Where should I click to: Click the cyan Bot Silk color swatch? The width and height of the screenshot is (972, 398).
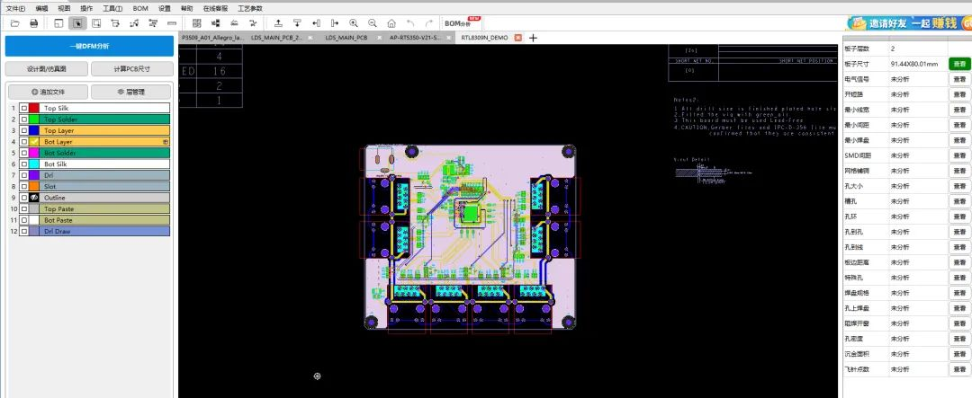[34, 164]
